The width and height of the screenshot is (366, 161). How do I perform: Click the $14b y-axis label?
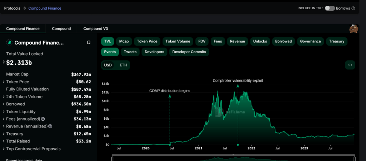point(106,84)
